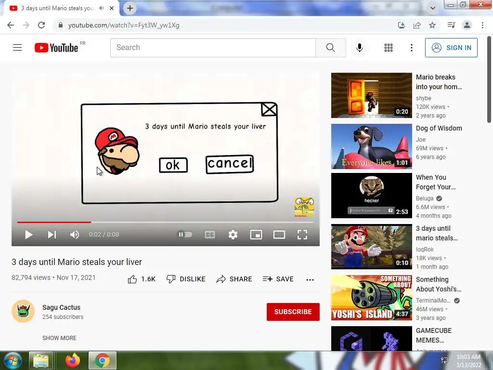Mute the video player volume
The height and width of the screenshot is (370, 493).
pos(75,235)
